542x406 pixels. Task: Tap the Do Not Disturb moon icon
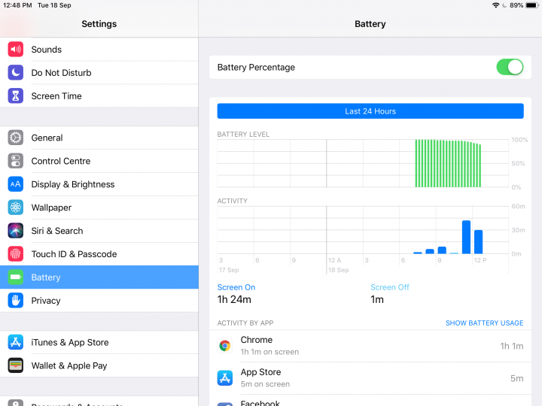[x=16, y=72]
